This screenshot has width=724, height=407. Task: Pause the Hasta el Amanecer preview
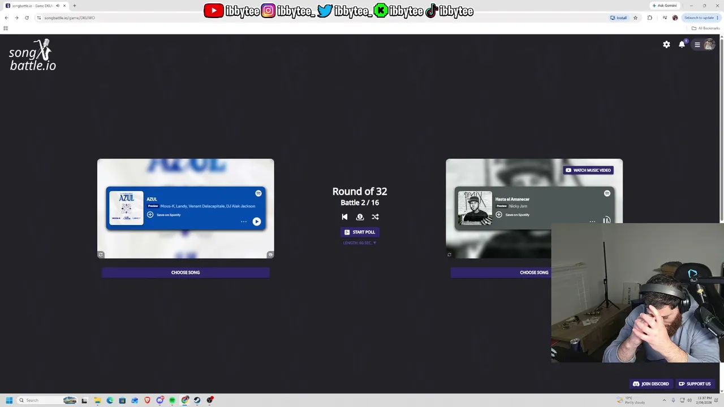pos(606,220)
